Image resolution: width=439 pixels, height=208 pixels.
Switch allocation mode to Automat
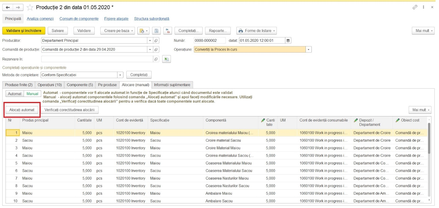pyautogui.click(x=15, y=94)
